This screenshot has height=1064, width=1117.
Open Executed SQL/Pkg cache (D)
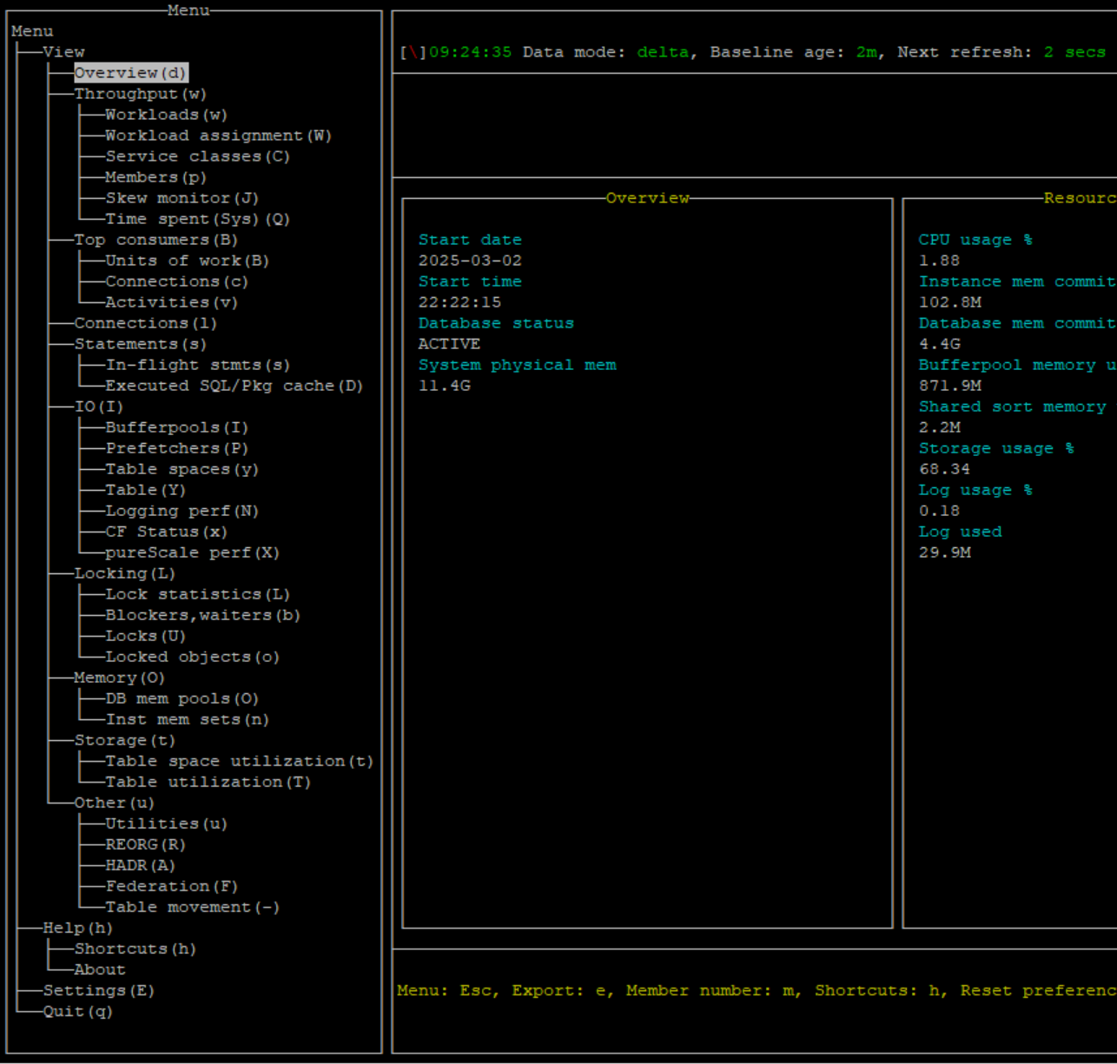point(235,386)
